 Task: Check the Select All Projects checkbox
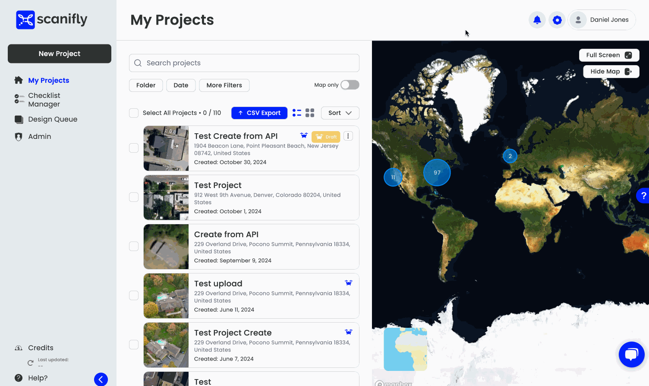[x=134, y=113]
